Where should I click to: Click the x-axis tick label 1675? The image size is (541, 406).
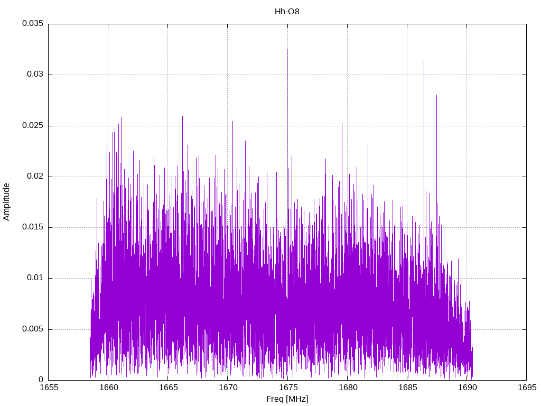tap(288, 387)
